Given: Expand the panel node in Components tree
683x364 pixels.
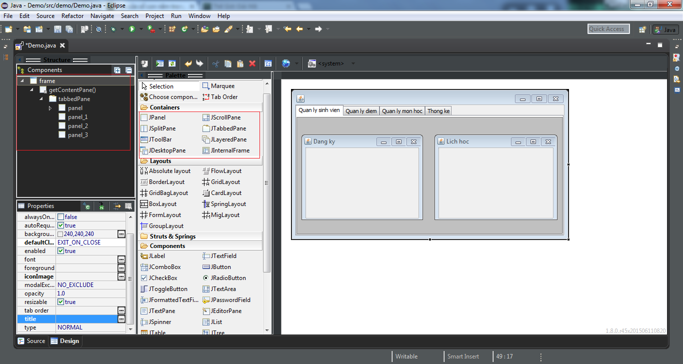Looking at the screenshot, I should [x=50, y=108].
